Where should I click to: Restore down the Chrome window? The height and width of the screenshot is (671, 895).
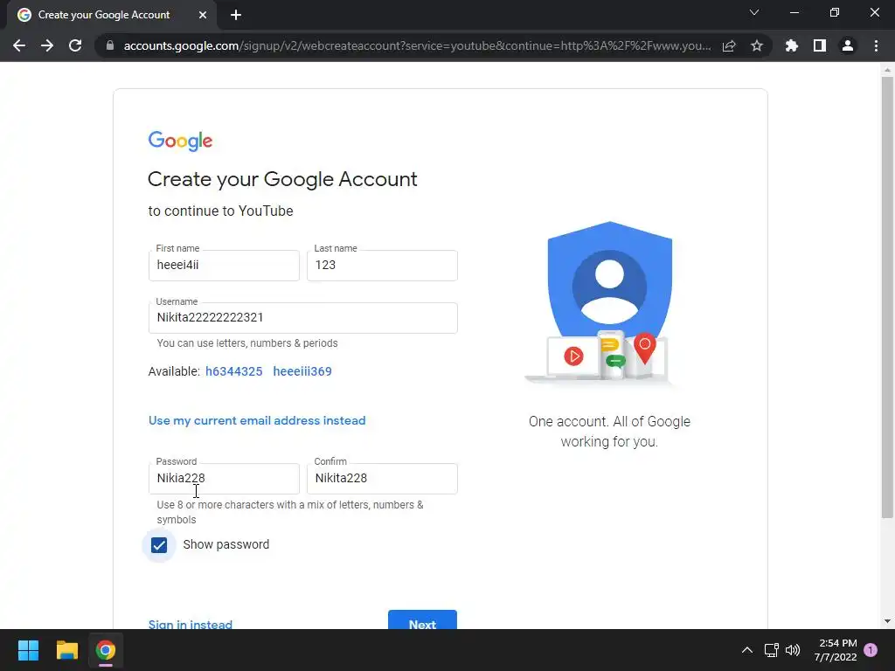click(835, 12)
